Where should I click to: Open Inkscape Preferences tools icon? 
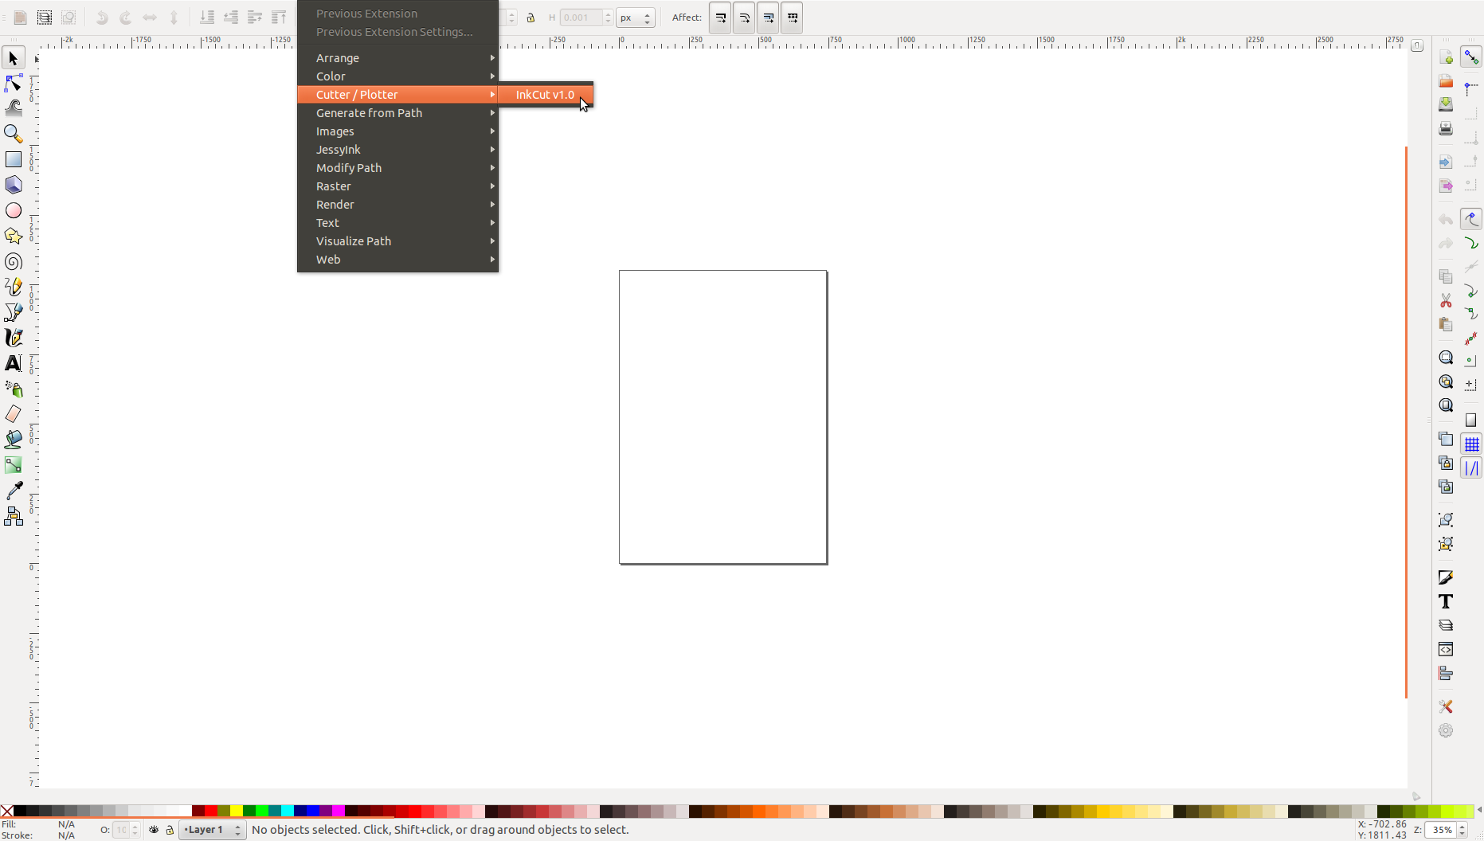click(1446, 706)
